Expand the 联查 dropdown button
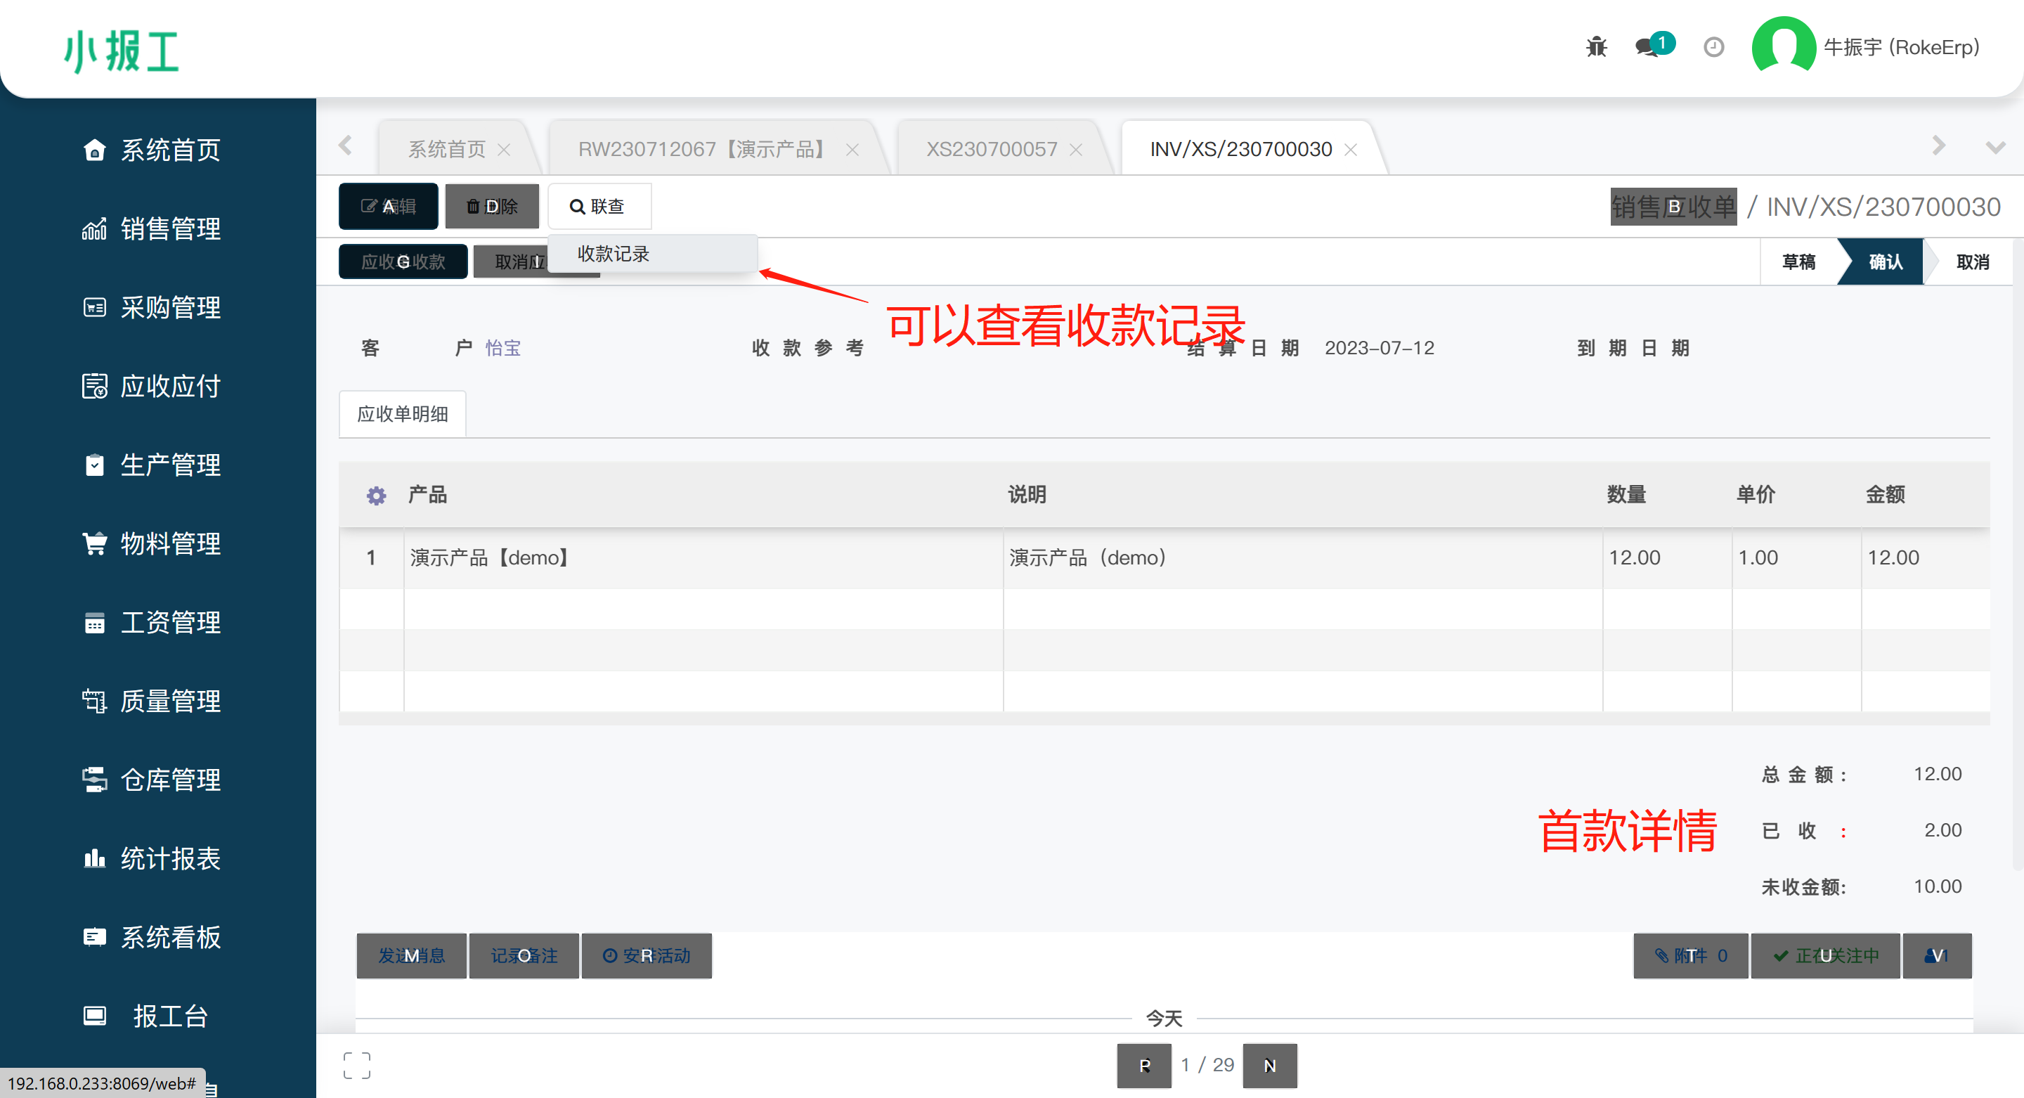2024x1098 pixels. [599, 206]
